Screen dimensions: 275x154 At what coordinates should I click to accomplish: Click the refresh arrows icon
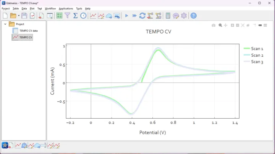pyautogui.click(x=142, y=16)
